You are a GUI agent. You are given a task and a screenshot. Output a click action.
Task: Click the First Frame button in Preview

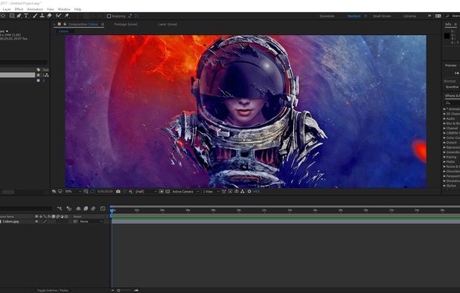456,73
